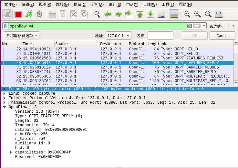Find a packet with magnifier icon
Screen dimensions: 238x168
97,15
